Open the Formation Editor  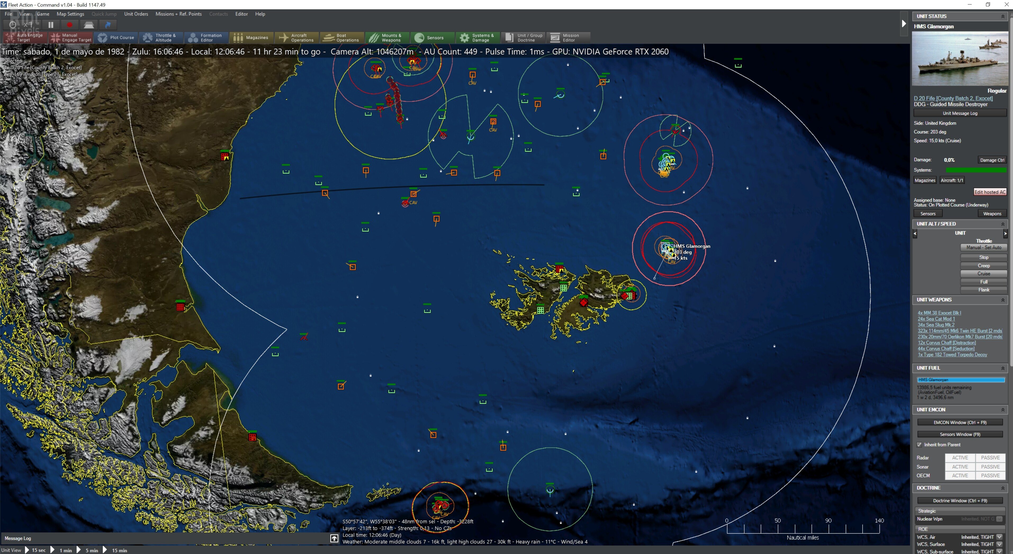click(206, 37)
